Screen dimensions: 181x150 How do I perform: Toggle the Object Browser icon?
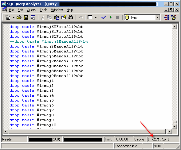coord(167,17)
